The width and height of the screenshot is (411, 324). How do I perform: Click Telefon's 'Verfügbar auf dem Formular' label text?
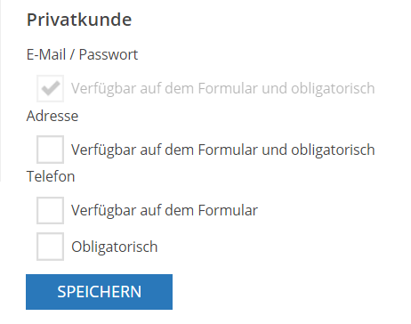point(165,210)
